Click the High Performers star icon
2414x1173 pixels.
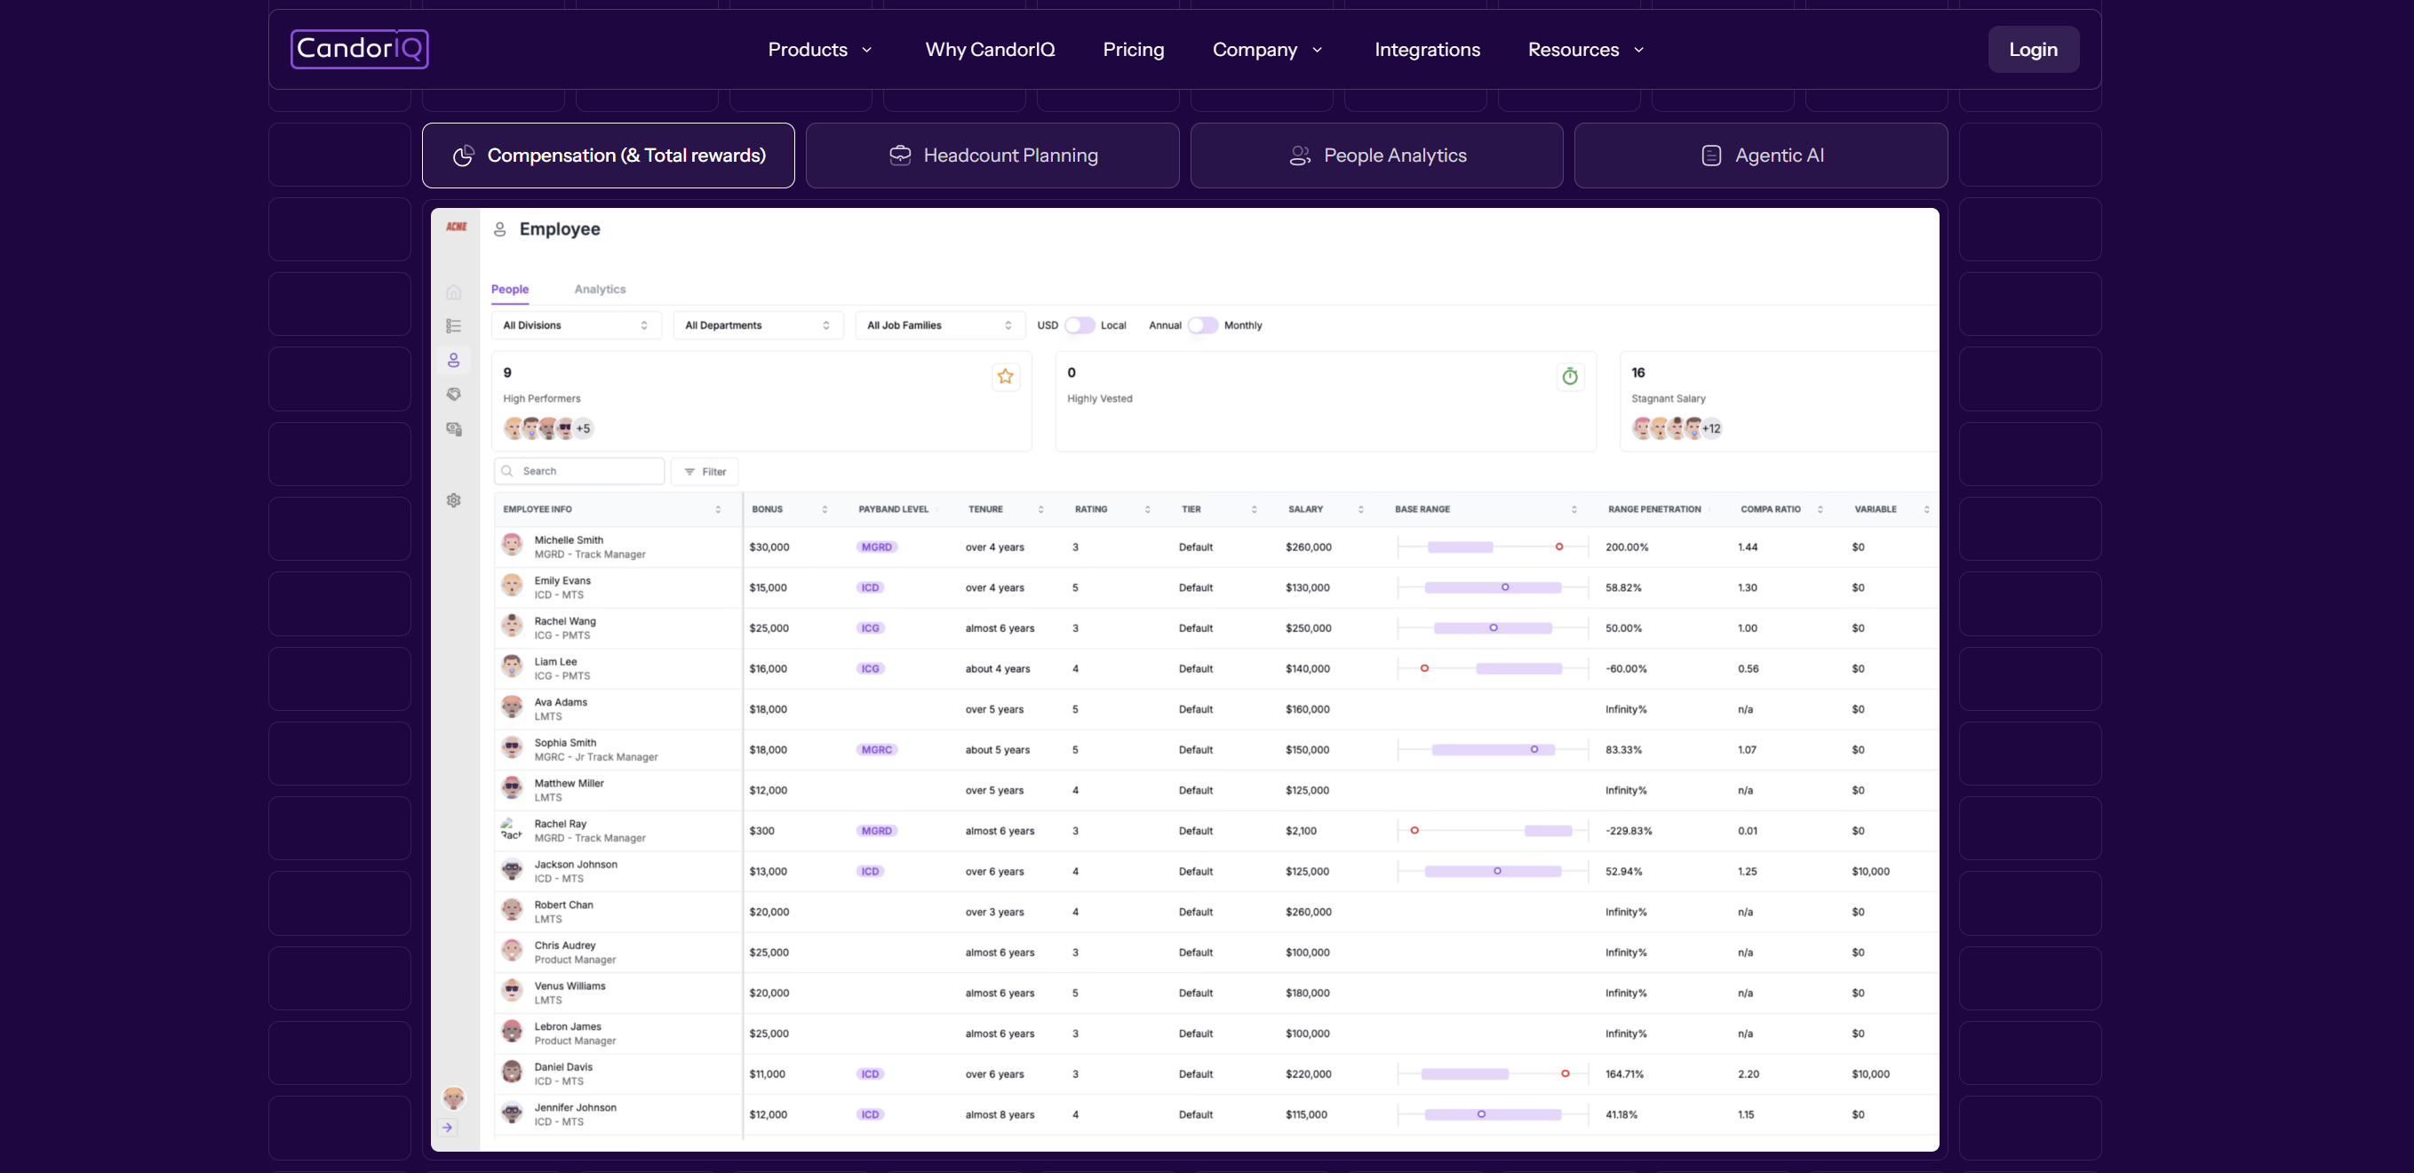tap(1006, 377)
